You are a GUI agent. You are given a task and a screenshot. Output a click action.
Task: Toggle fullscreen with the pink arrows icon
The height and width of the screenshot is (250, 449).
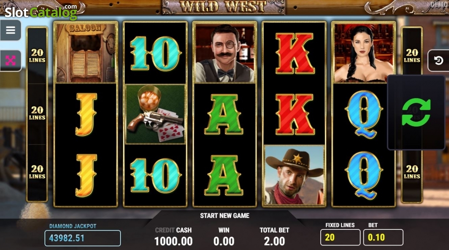10,61
